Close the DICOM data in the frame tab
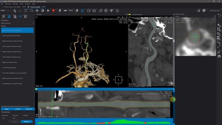 point(25,7)
